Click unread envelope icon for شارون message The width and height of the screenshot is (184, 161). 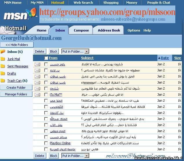[x=37, y=88]
